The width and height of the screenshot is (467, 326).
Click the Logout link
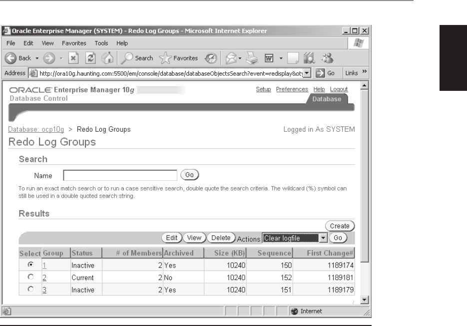[x=339, y=89]
